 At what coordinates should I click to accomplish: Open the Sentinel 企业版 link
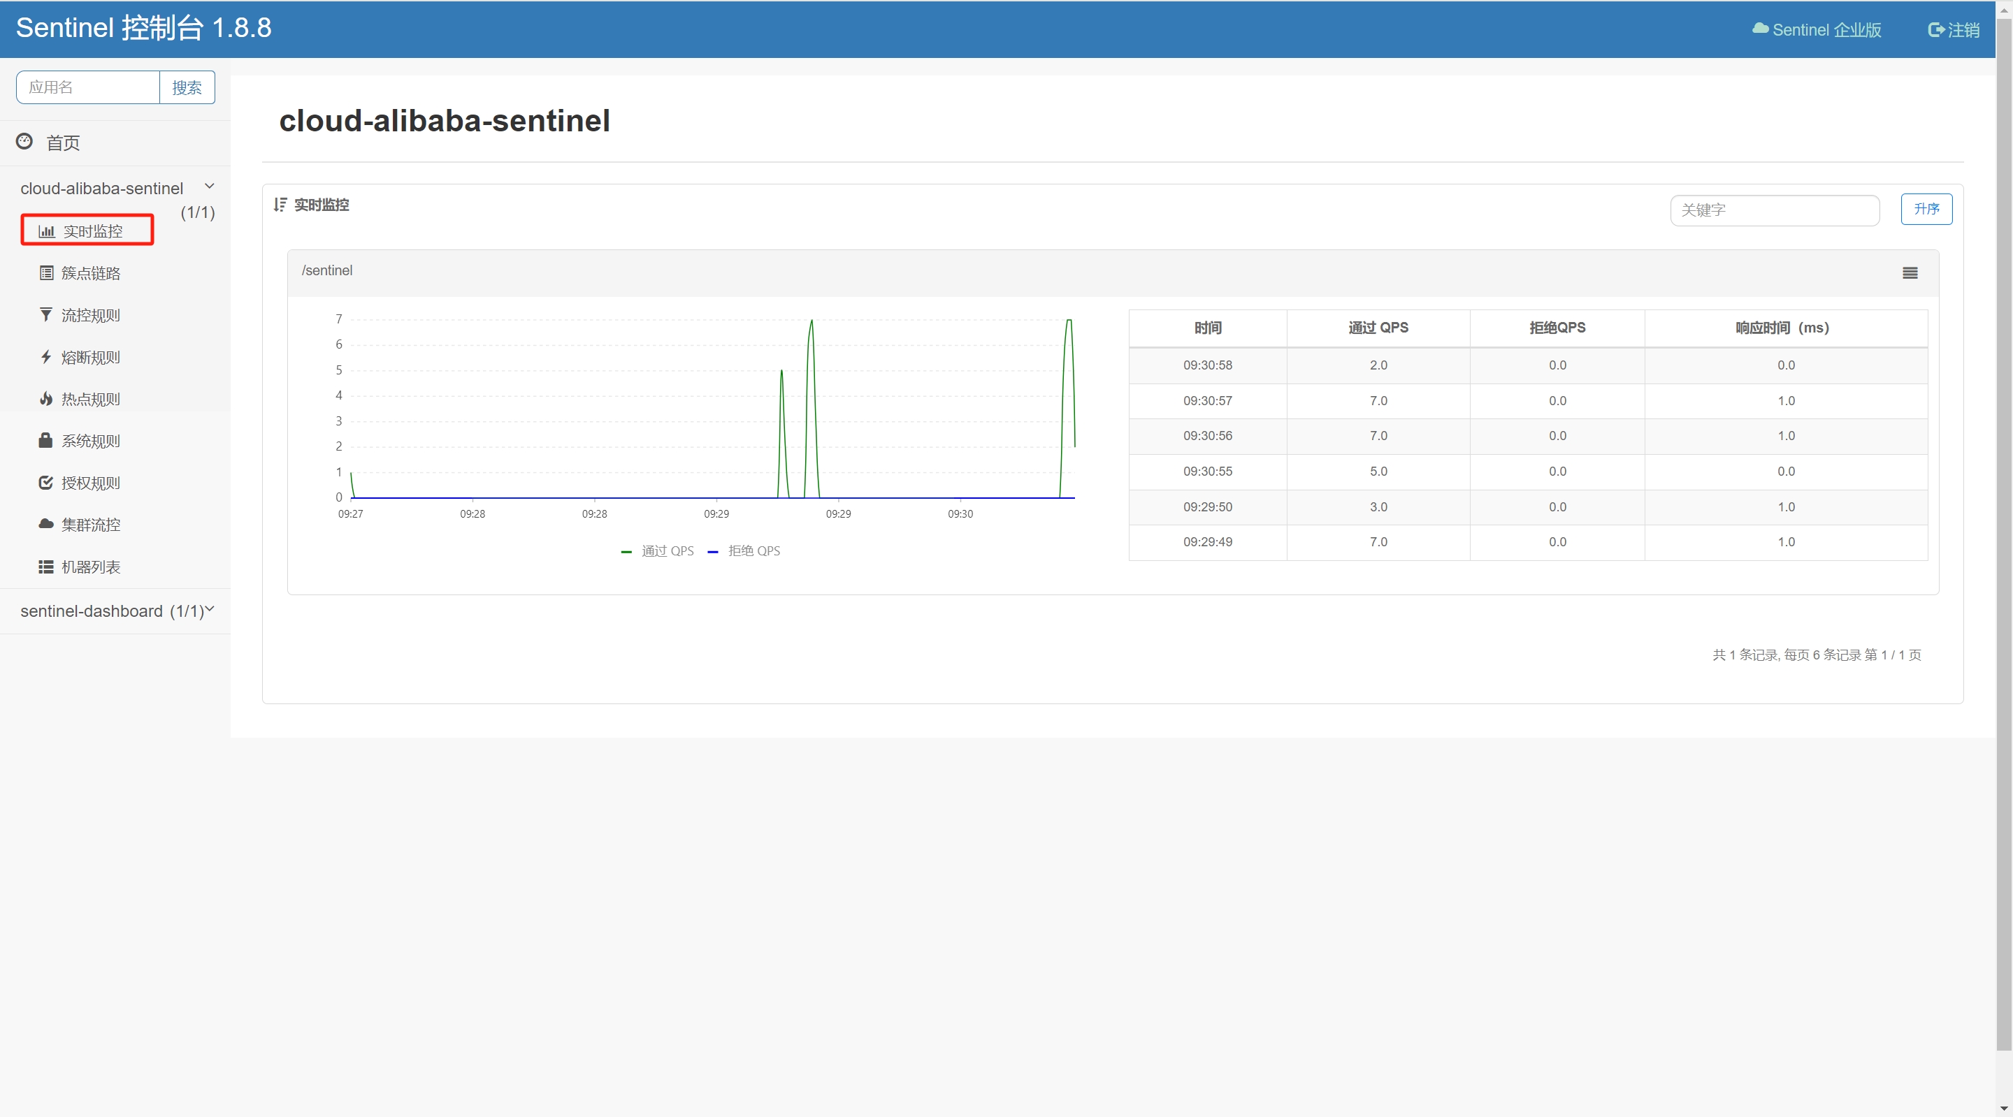1817,29
